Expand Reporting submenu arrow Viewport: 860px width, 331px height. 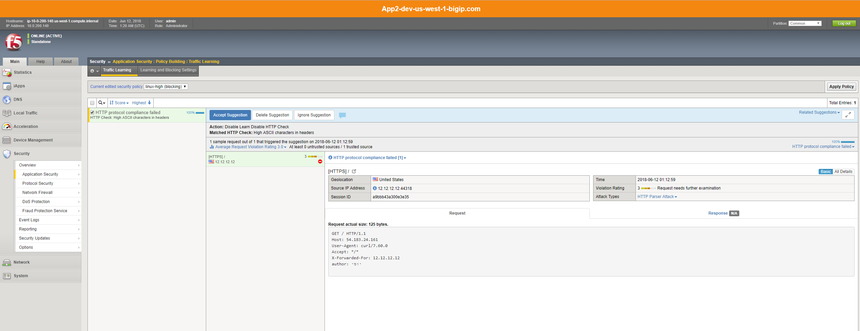tap(79, 229)
